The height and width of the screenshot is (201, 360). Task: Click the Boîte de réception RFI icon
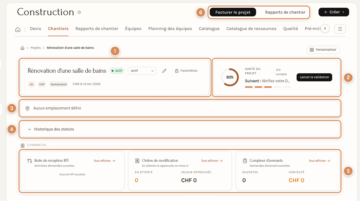(30, 161)
